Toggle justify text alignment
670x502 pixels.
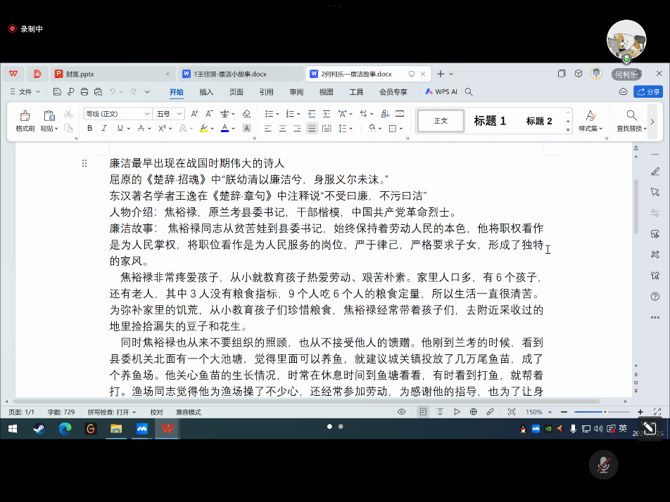click(x=312, y=128)
